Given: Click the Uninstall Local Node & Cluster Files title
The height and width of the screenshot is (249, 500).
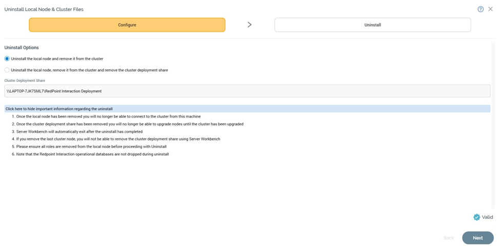Looking at the screenshot, I should [44, 9].
